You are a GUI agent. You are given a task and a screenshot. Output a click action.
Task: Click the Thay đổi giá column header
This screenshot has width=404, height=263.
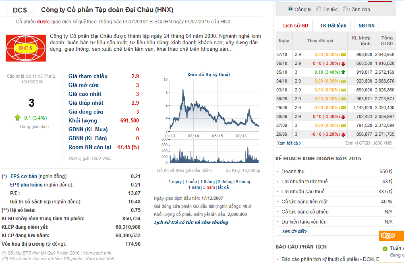click(320, 41)
